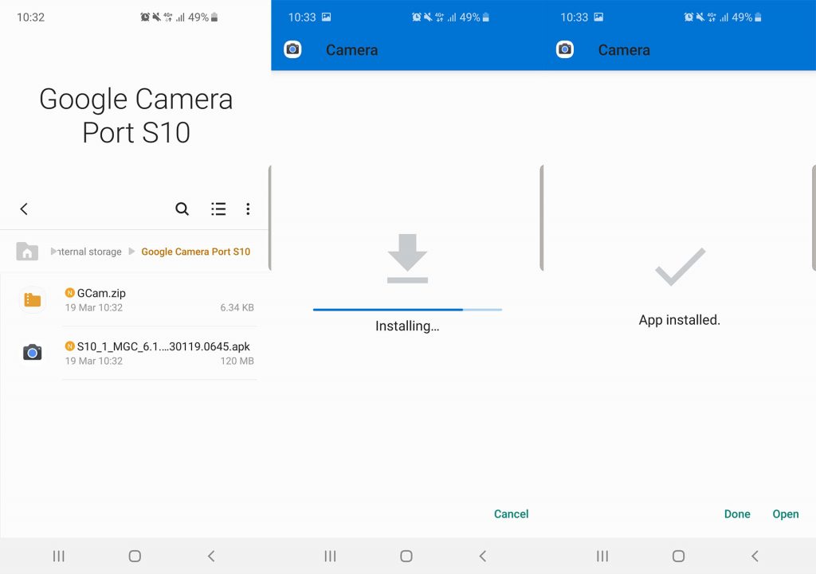Tap Camera app icon in installing screen header
This screenshot has height=574, width=816.
pyautogui.click(x=293, y=49)
